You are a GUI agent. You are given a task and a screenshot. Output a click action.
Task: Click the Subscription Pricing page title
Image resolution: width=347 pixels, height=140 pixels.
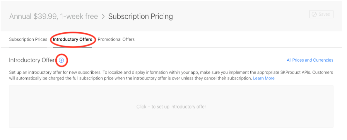point(140,17)
